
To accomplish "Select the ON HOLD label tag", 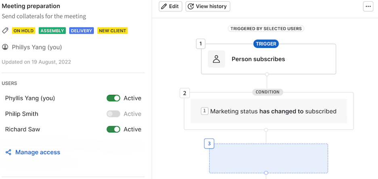I will coord(23,31).
